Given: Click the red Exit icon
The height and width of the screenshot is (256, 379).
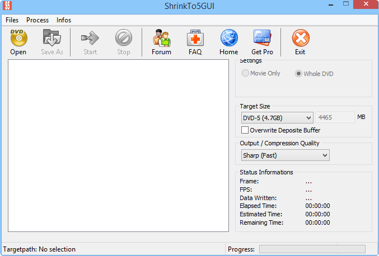Looking at the screenshot, I should point(300,38).
